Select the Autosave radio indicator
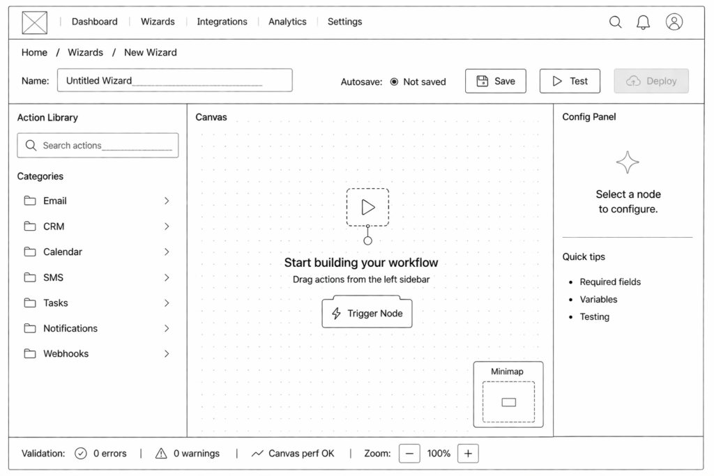Viewport: 714px width, 476px height. click(394, 82)
